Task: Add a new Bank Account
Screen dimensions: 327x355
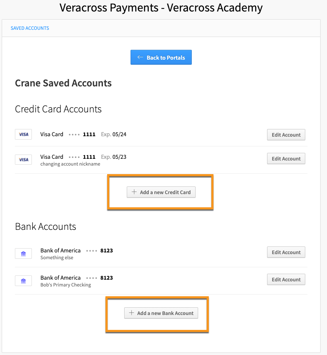Action: coord(161,313)
